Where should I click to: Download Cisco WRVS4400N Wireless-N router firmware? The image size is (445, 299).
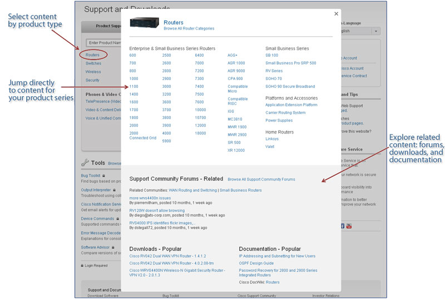click(x=177, y=273)
